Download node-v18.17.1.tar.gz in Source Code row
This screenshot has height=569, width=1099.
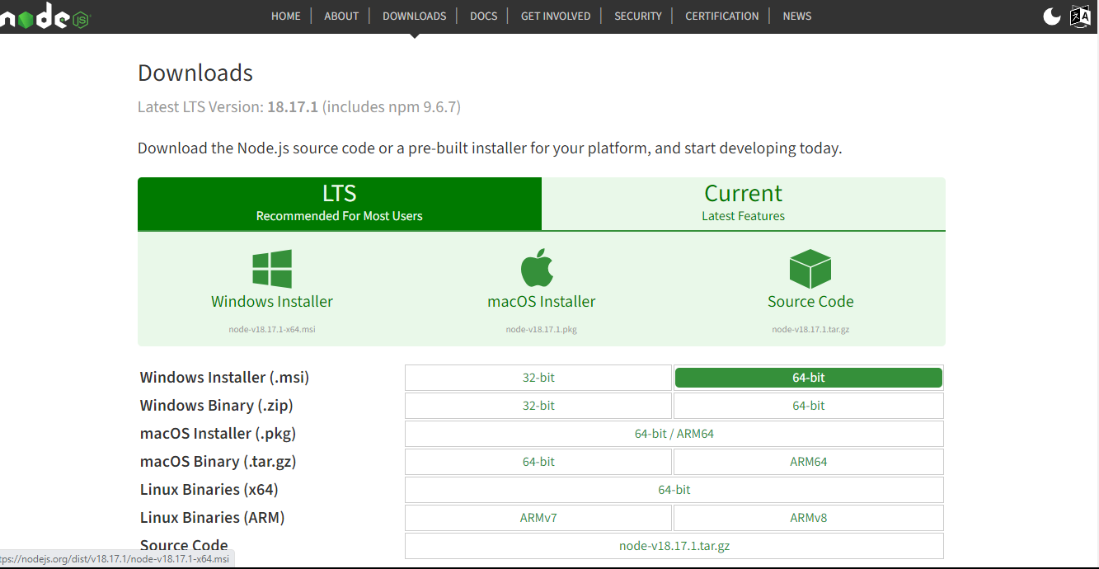674,546
